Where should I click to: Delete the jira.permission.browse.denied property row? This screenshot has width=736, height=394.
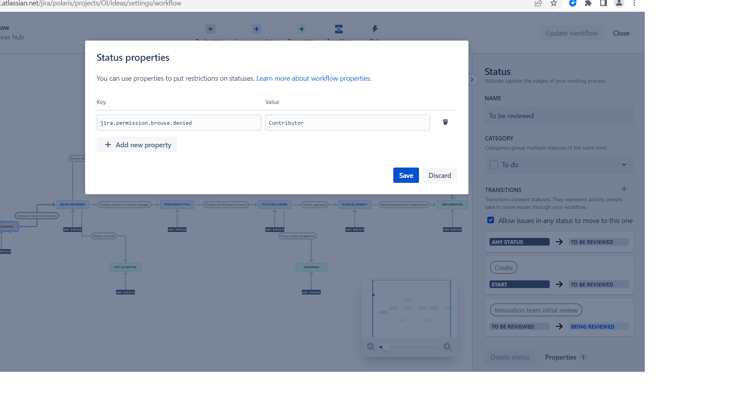[x=445, y=122]
